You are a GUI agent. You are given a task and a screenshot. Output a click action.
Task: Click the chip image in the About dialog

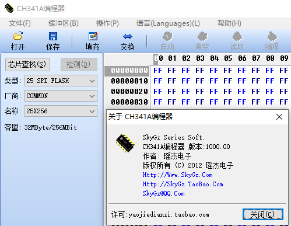(125, 143)
